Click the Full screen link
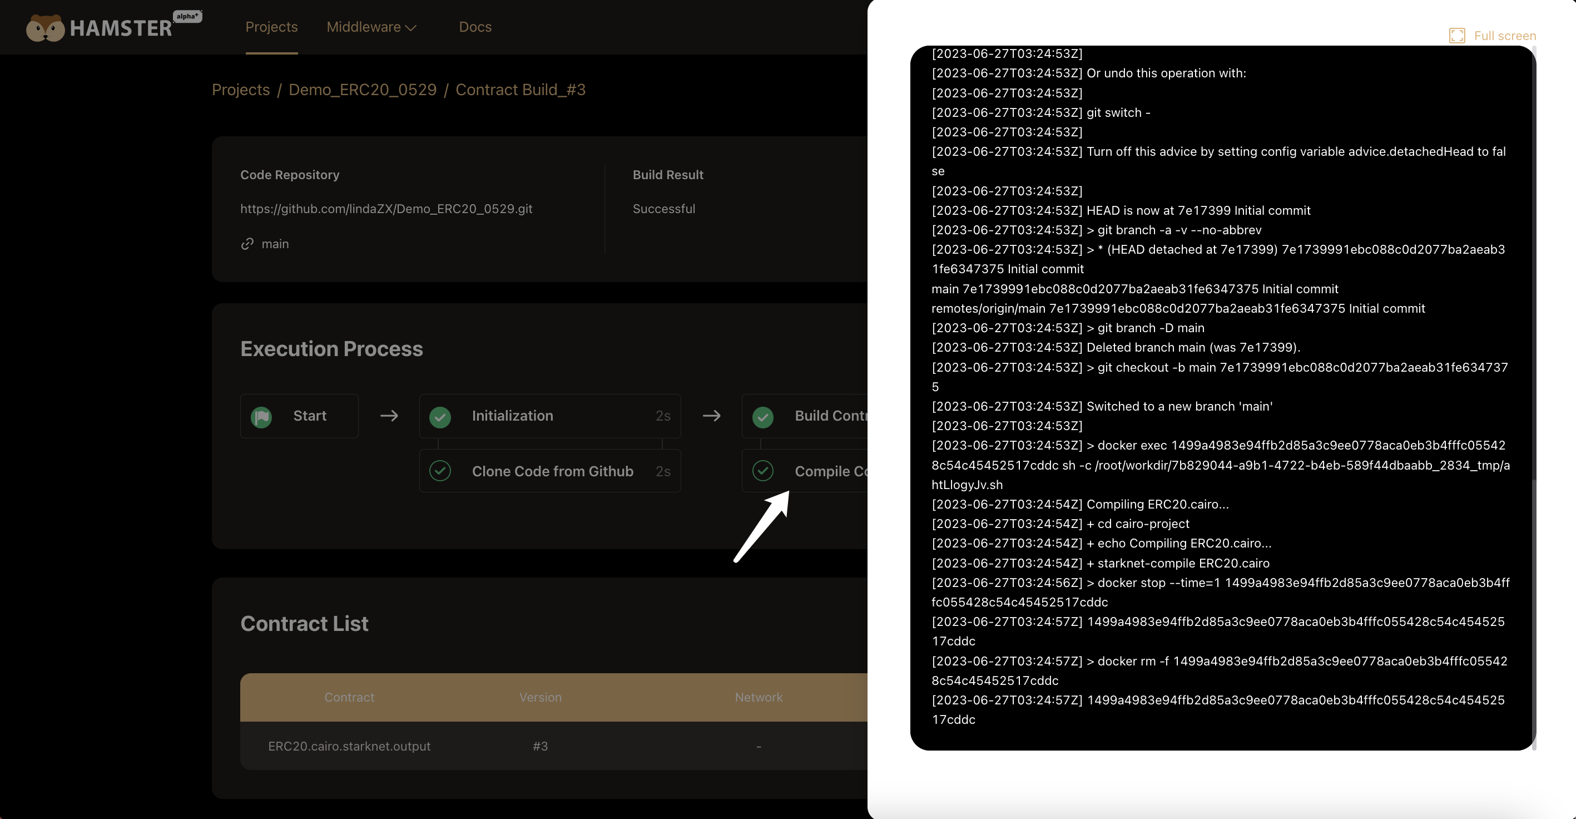1576x819 pixels. click(x=1504, y=36)
